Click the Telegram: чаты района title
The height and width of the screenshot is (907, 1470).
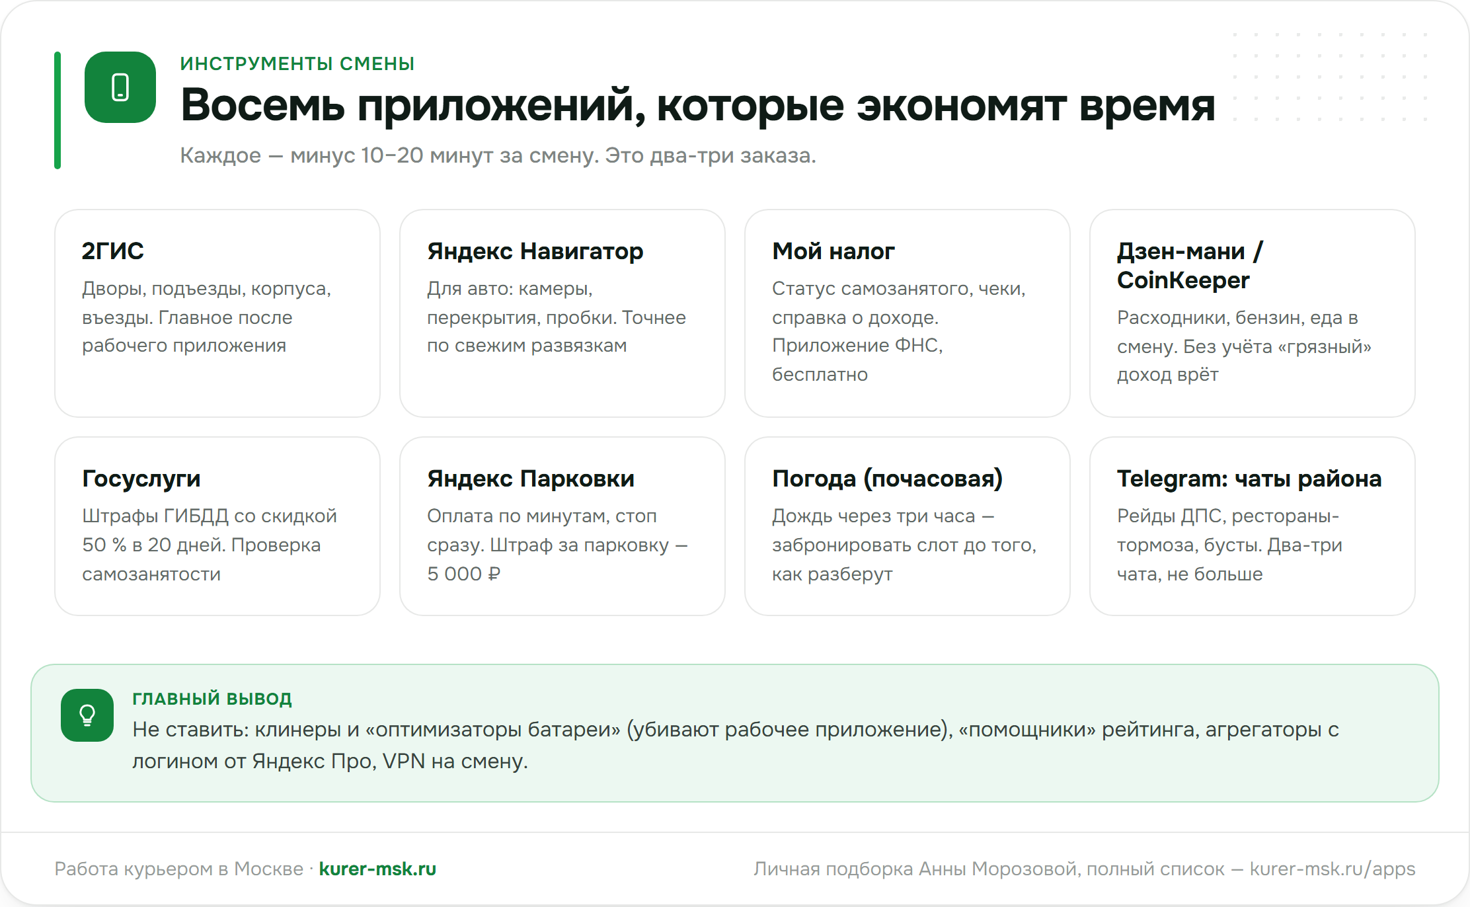click(x=1249, y=479)
